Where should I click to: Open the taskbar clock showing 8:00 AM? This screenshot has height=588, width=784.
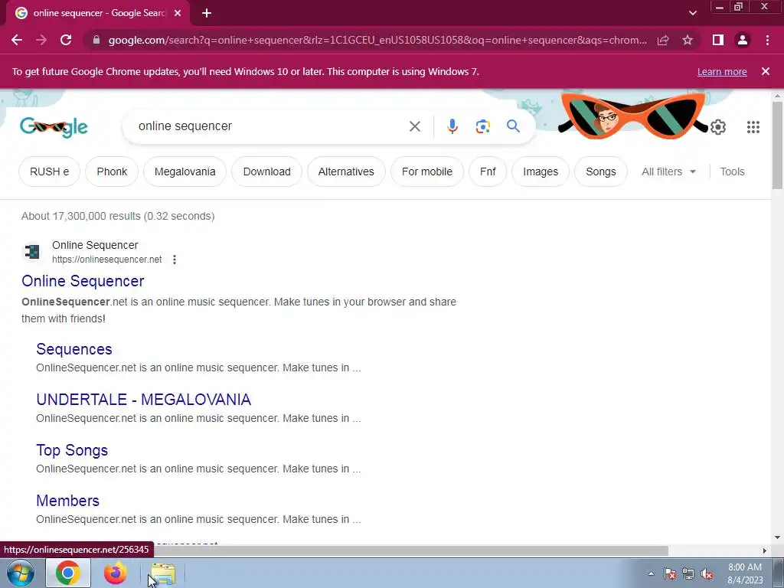coord(745,573)
